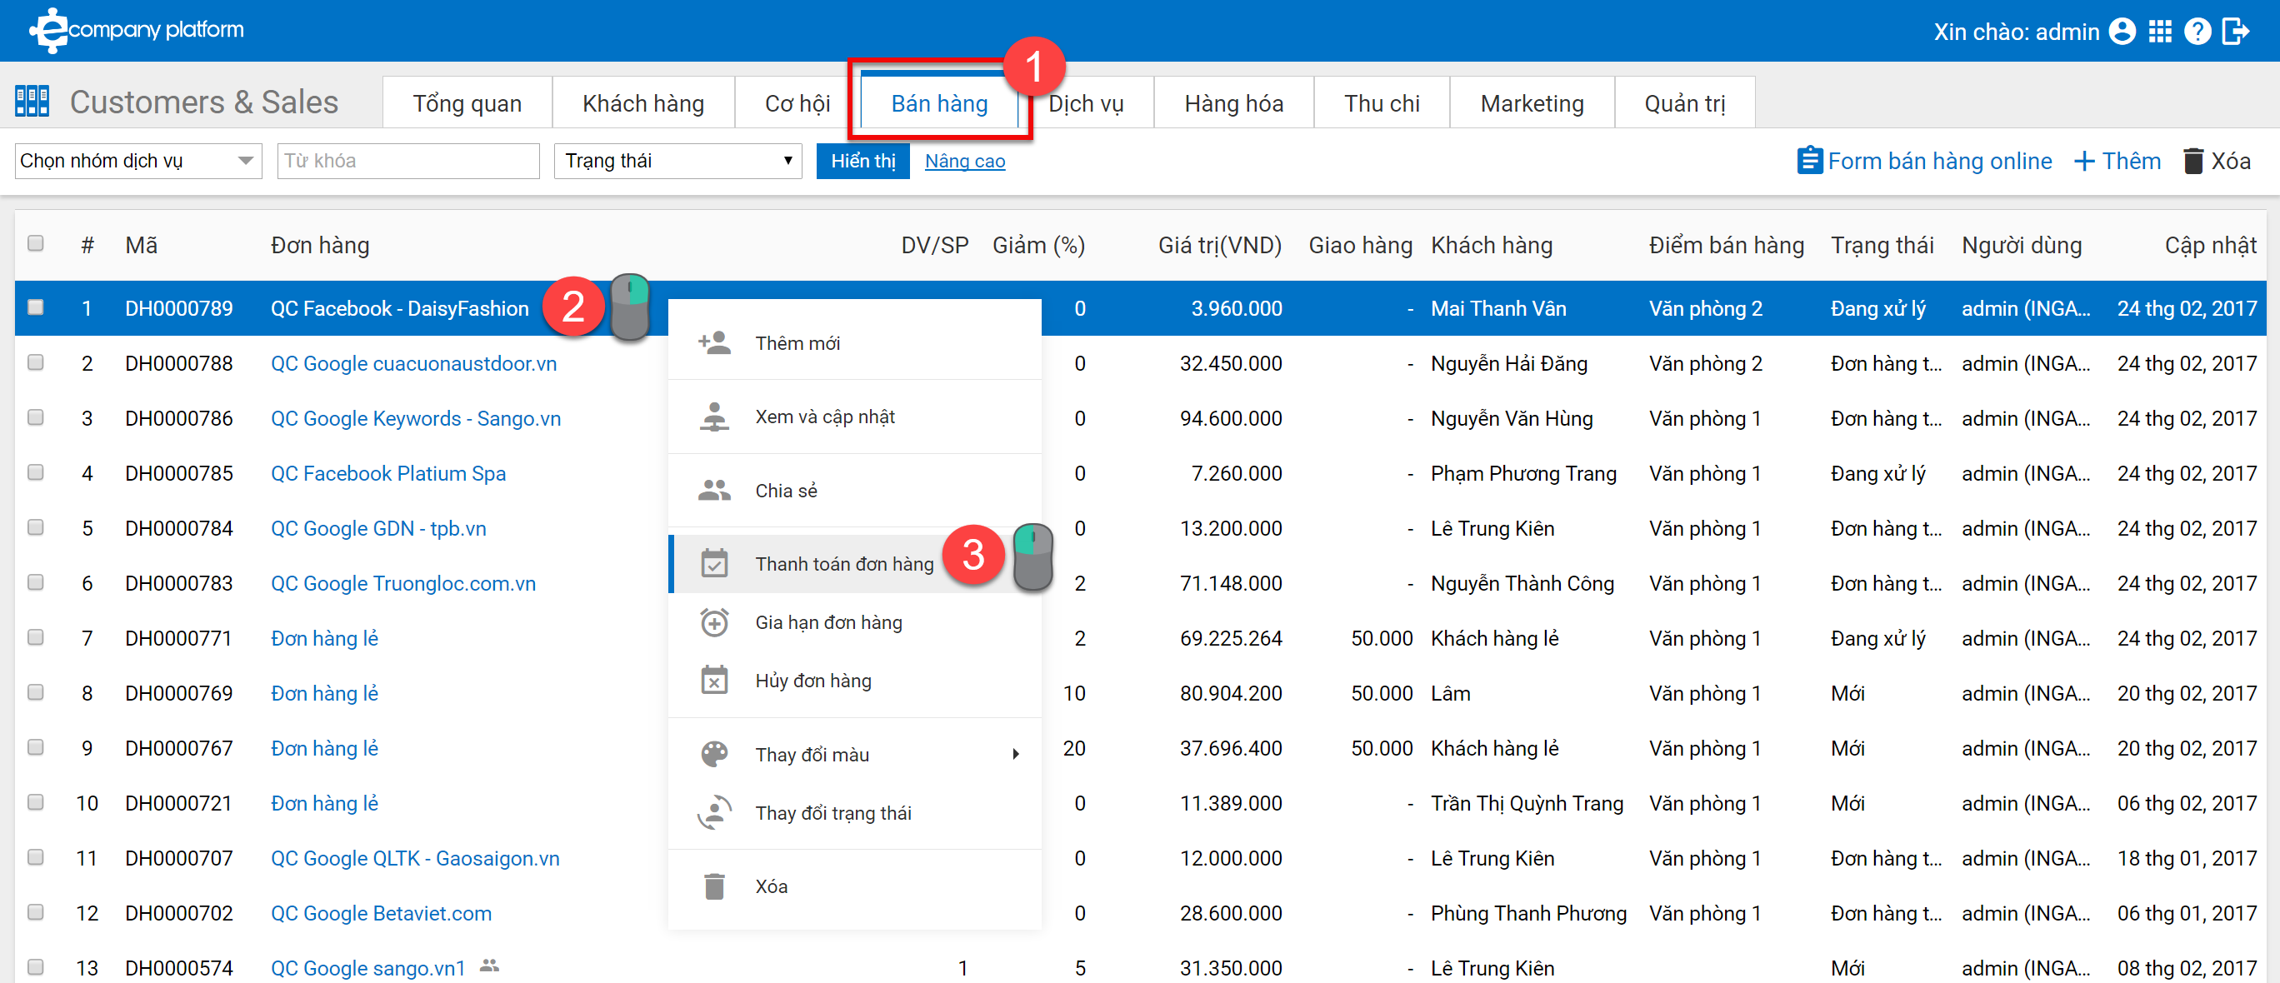The image size is (2280, 983).
Task: Open the Marketing tab
Action: pos(1532,103)
